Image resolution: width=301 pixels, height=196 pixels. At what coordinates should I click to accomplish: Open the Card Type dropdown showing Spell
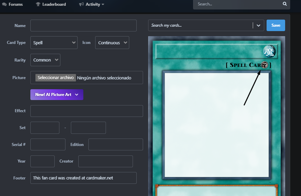point(54,43)
